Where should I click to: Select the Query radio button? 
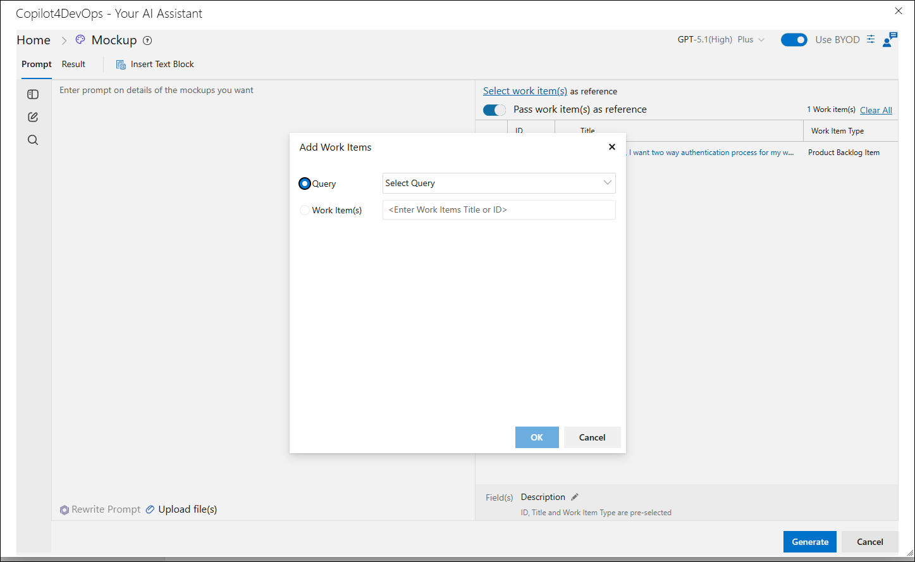pyautogui.click(x=305, y=184)
